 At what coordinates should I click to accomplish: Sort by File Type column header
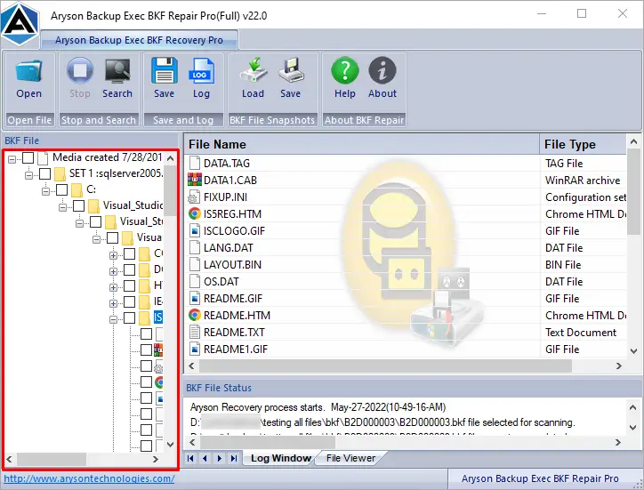[584, 144]
